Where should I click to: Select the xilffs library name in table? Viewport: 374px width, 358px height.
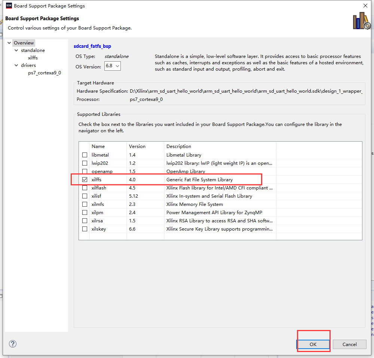point(96,179)
